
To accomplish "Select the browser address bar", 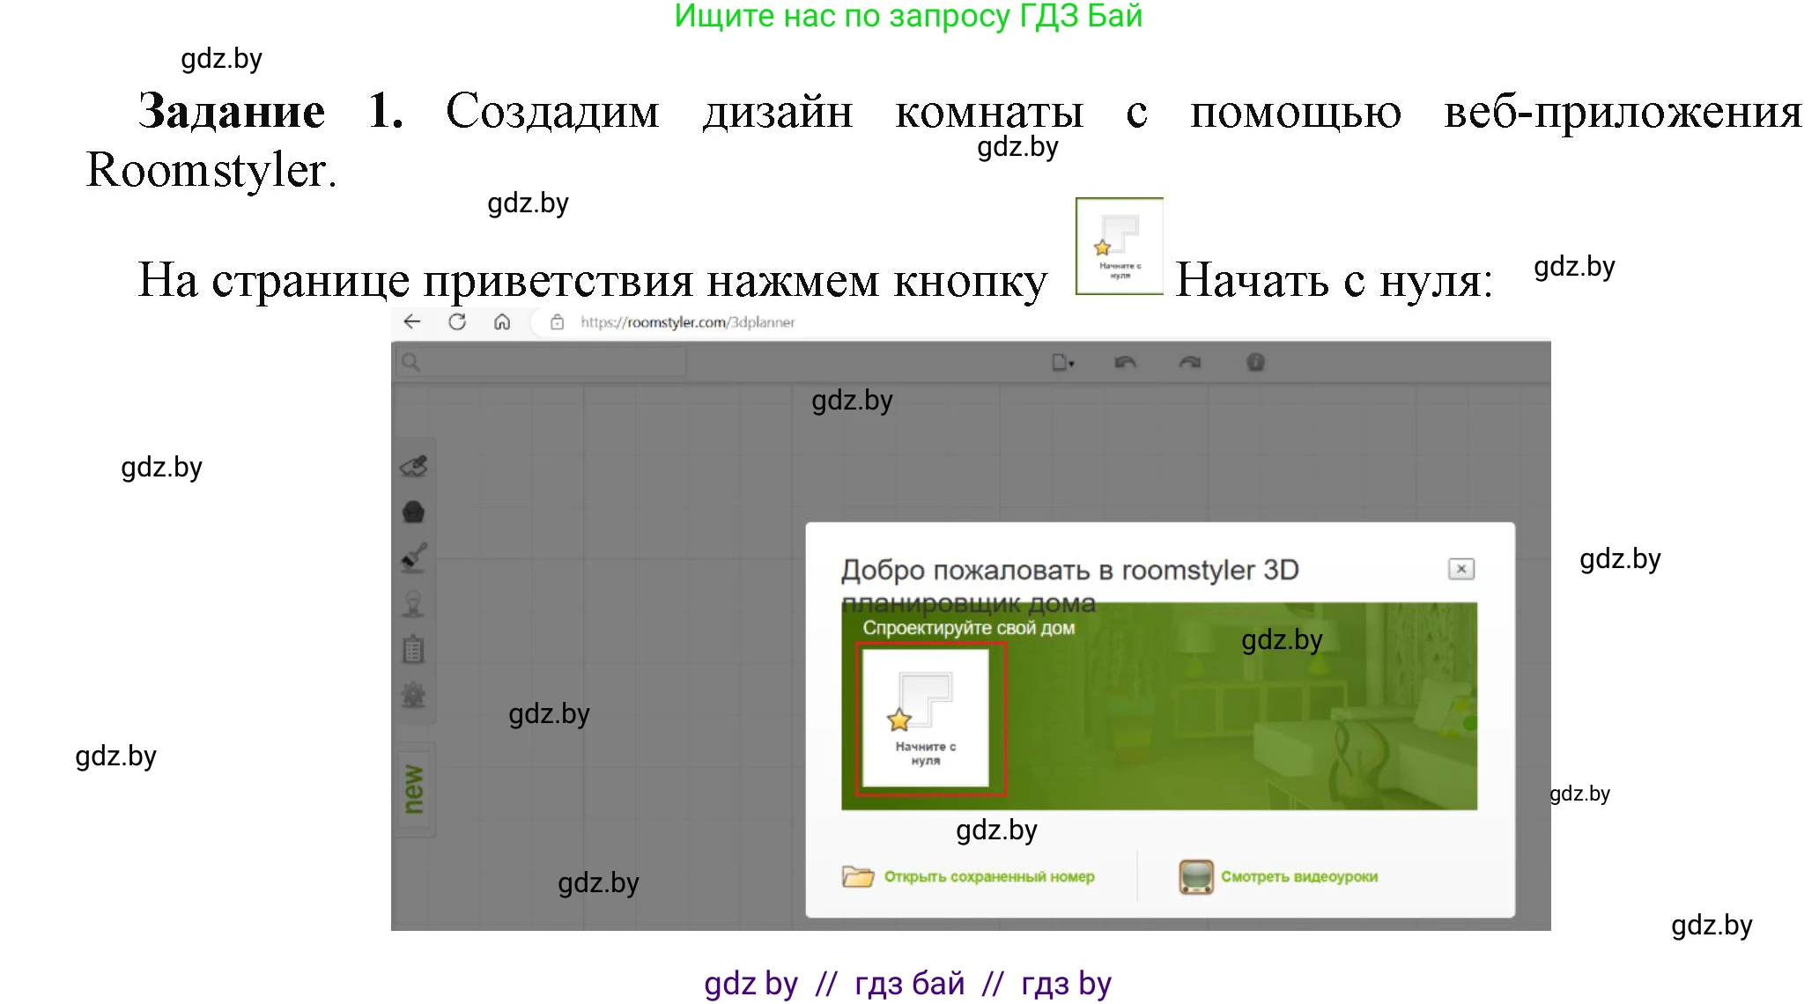I will pos(687,322).
